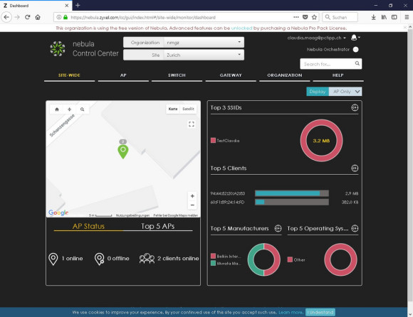
Task: Open Firefox hamburger menu
Action: (x=407, y=17)
